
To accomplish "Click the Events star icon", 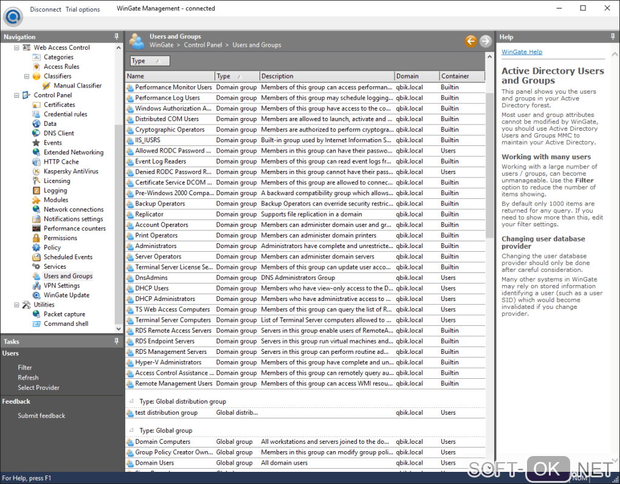I will 36,143.
